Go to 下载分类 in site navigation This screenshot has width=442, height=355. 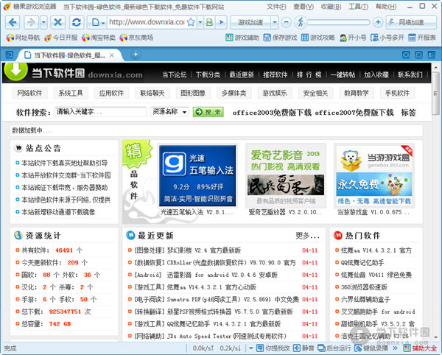[208, 74]
